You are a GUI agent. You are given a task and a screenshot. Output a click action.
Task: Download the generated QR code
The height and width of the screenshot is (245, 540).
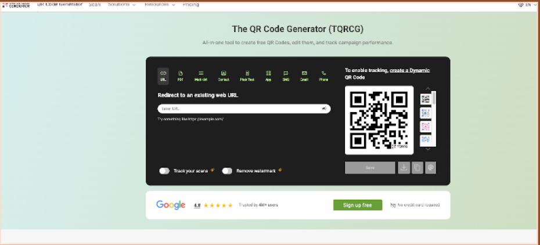pos(404,168)
